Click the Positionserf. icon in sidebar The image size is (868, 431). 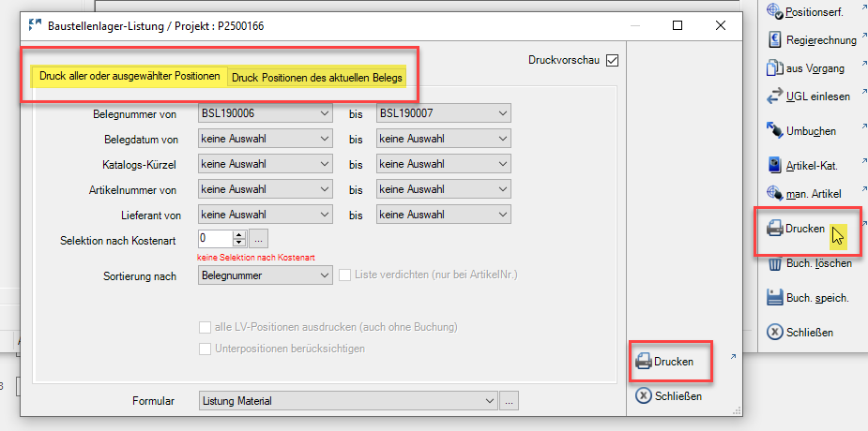[774, 11]
